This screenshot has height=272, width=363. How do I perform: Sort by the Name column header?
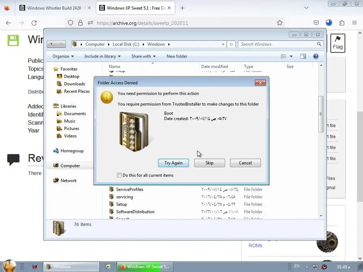coord(153,66)
